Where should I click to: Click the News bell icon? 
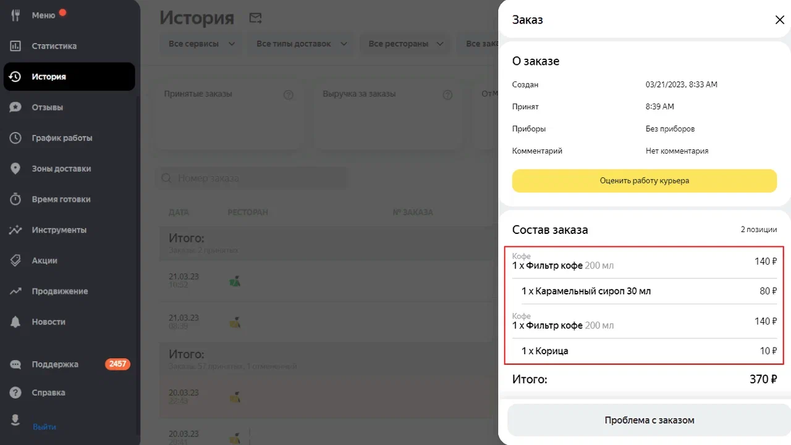click(15, 322)
